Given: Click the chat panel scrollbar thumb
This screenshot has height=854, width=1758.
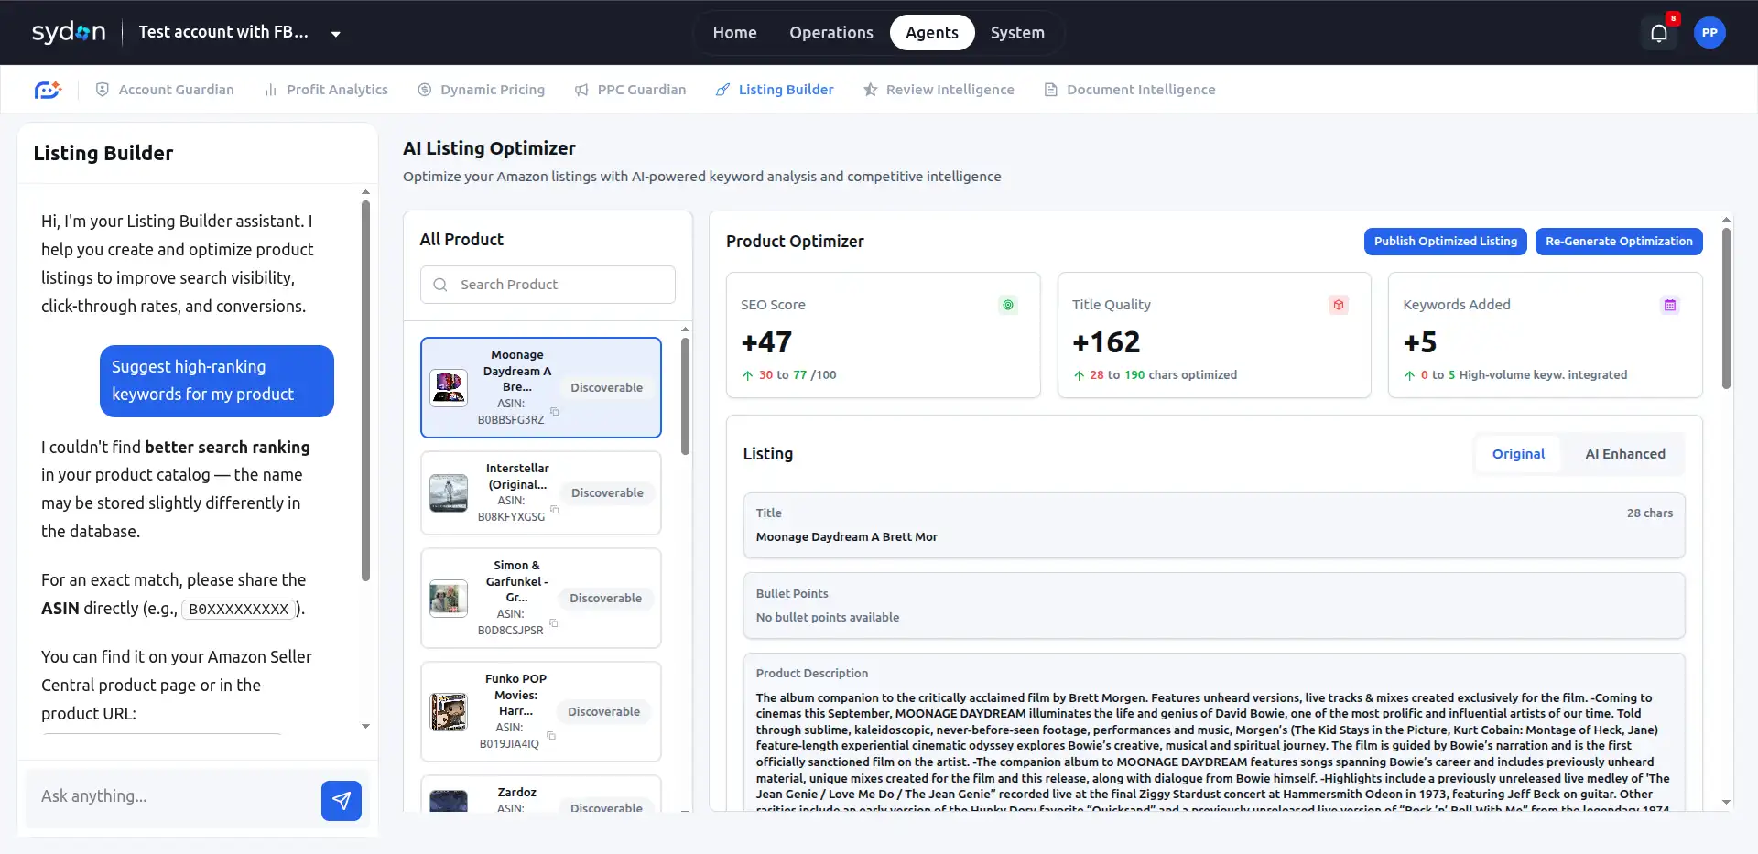Looking at the screenshot, I should (x=365, y=391).
